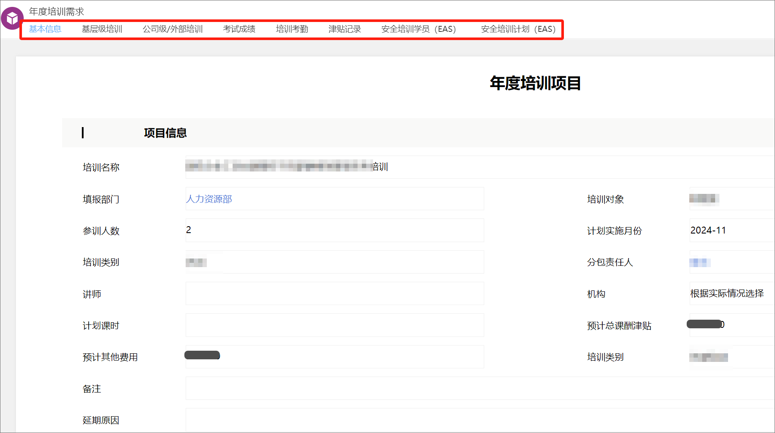Click the 预计其他费用 input field
Viewport: 775px width, 433px height.
click(x=335, y=357)
